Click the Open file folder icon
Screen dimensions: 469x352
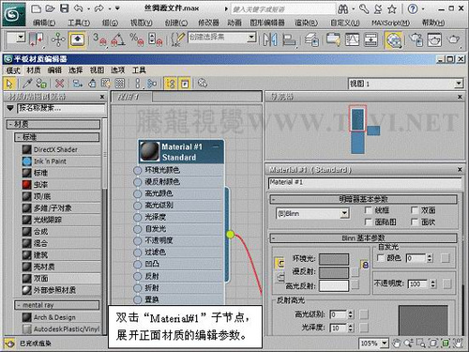[50, 8]
